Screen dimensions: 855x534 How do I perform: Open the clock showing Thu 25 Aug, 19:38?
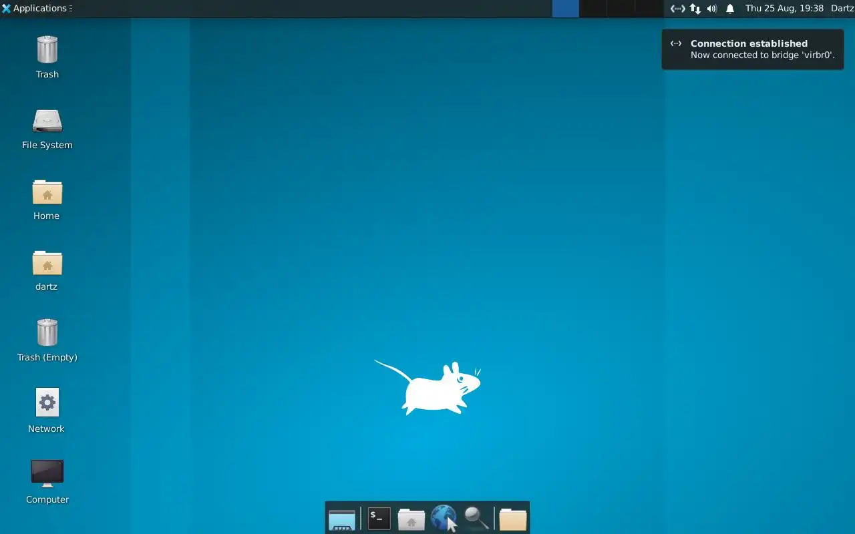coord(784,9)
